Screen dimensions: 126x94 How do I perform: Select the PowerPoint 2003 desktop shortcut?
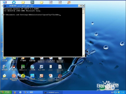pos(41,77)
